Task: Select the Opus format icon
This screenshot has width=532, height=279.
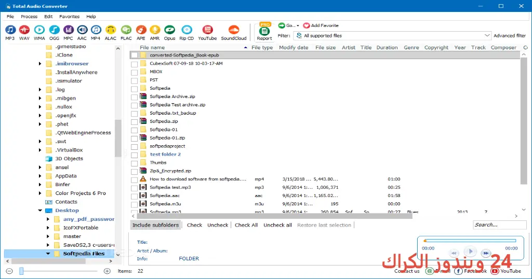Action: tap(170, 30)
